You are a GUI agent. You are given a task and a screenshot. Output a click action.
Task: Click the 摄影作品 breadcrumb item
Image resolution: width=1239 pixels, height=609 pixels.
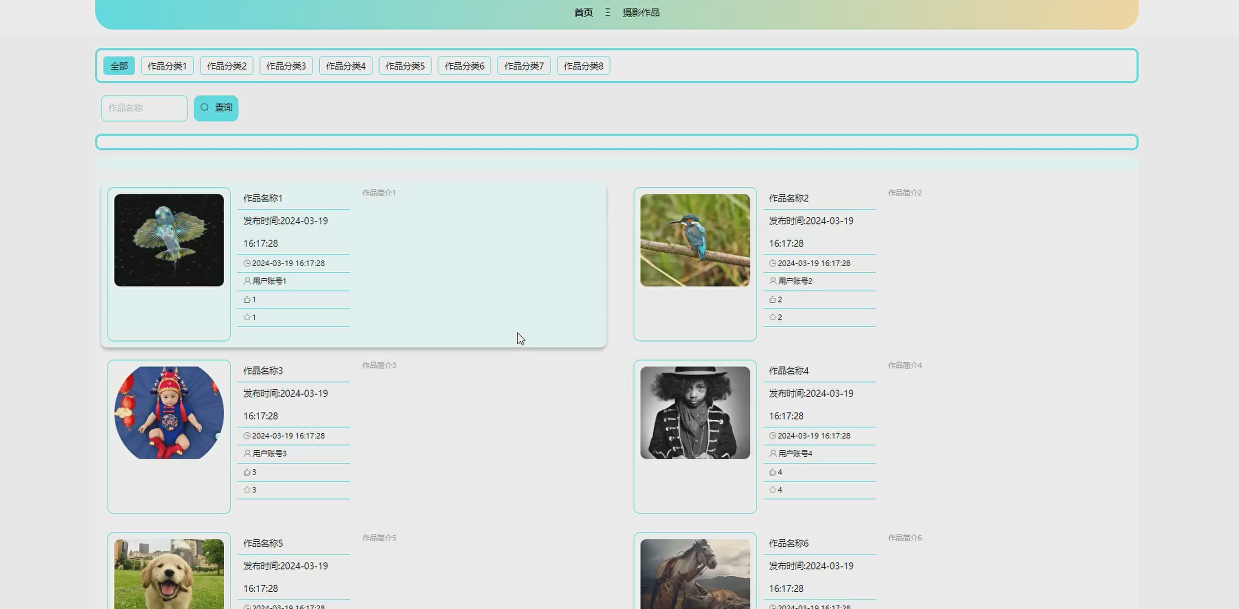coord(641,12)
